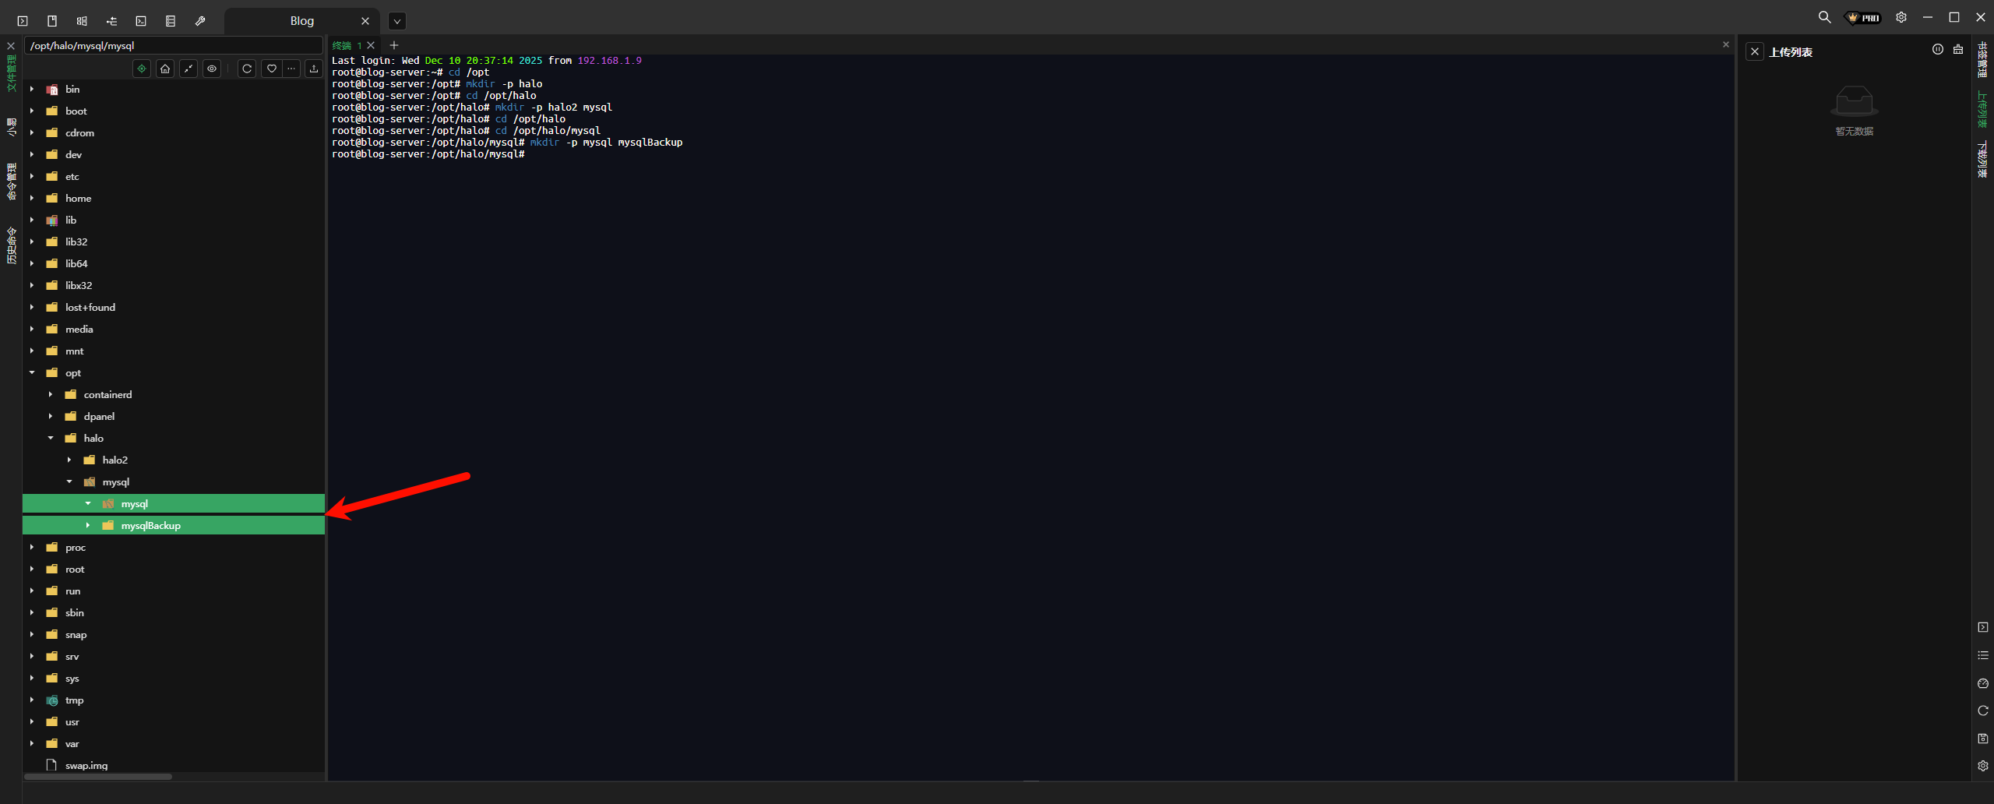Open the wrench tools icon in top bar
This screenshot has height=804, width=1994.
pyautogui.click(x=200, y=21)
